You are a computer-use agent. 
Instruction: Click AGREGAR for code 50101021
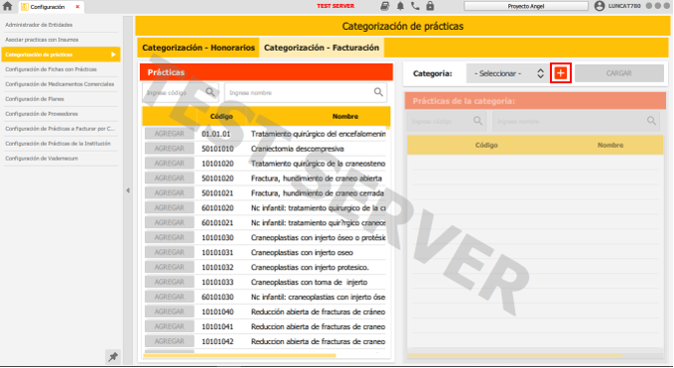pyautogui.click(x=170, y=193)
